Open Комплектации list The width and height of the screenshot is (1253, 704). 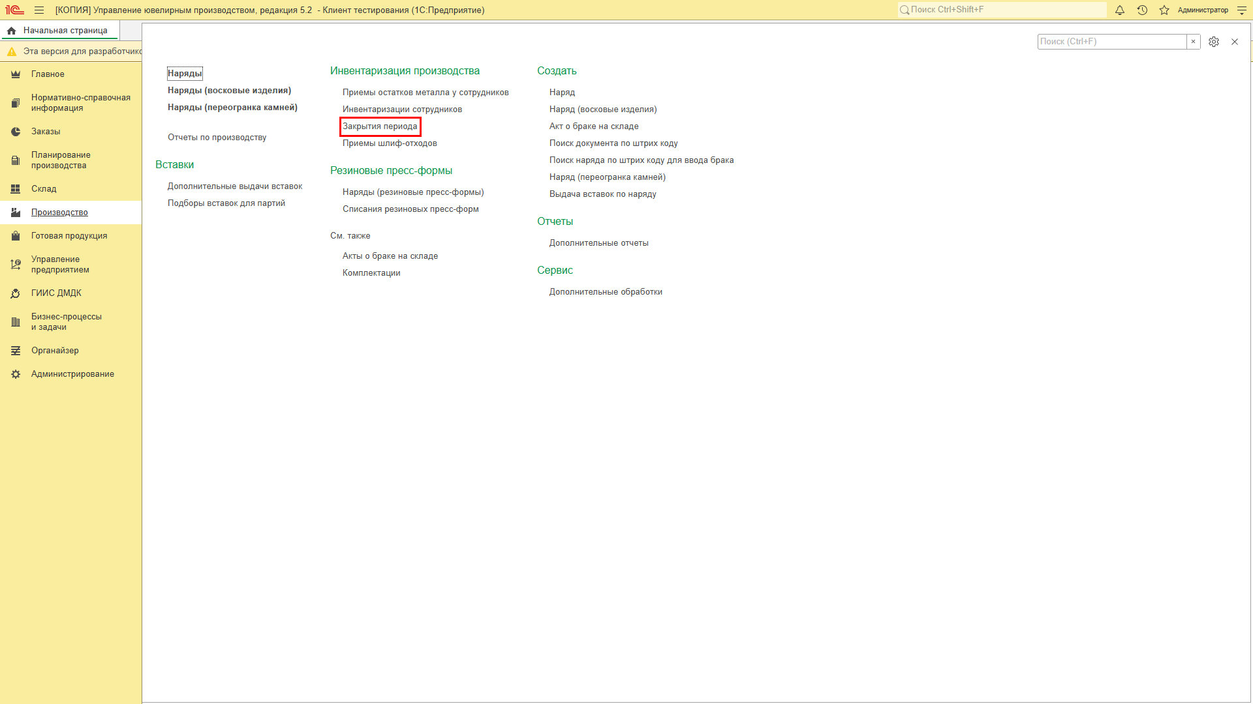371,273
